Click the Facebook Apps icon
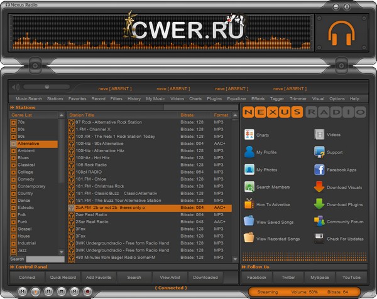This screenshot has height=299, width=377. click(x=319, y=170)
